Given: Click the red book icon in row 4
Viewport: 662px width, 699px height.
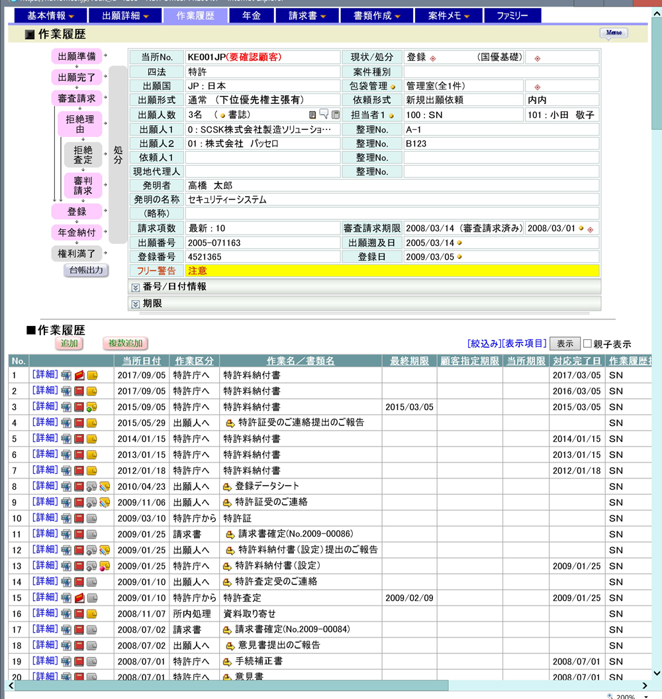Looking at the screenshot, I should 79,423.
